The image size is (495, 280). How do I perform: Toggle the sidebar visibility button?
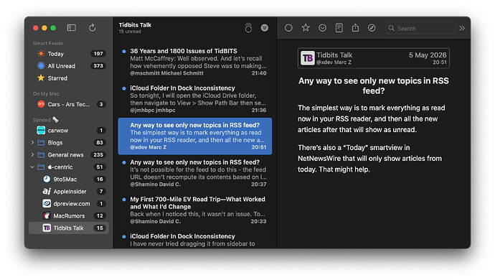click(71, 28)
